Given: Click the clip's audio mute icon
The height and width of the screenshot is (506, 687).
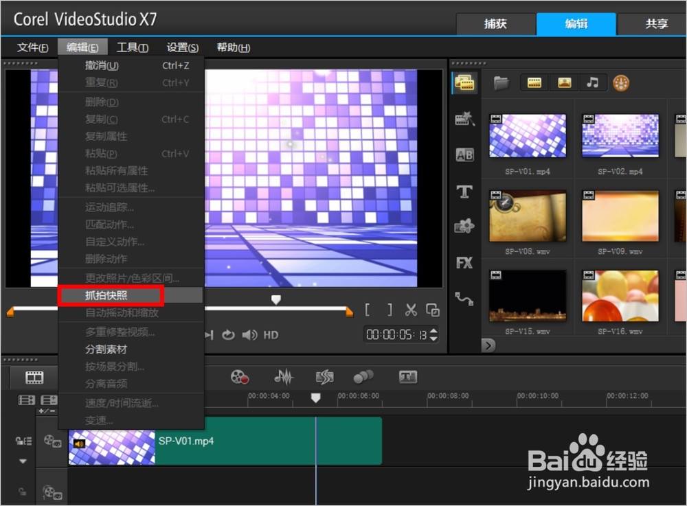Looking at the screenshot, I should pos(79,444).
